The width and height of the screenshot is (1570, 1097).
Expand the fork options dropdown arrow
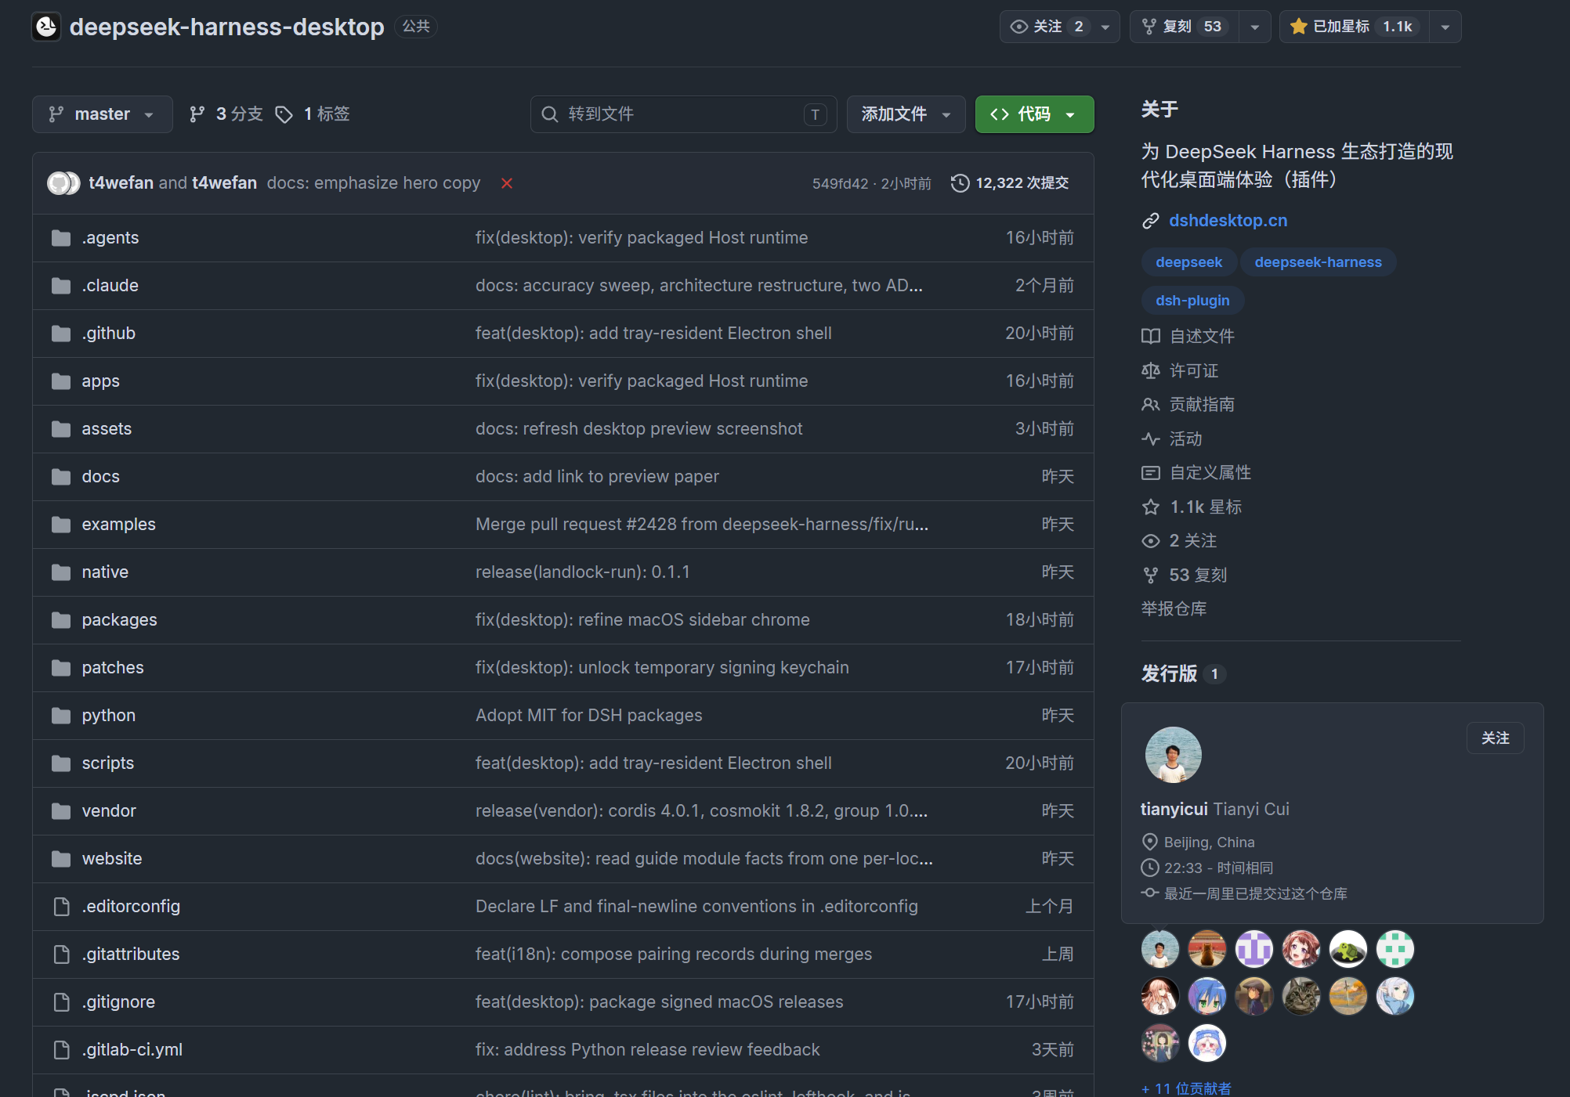[x=1254, y=27]
